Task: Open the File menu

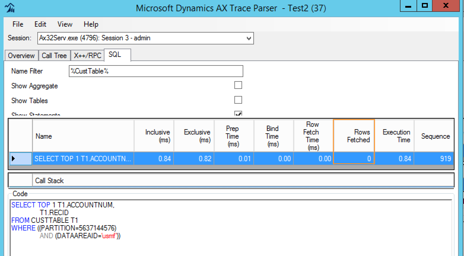Action: pos(18,24)
